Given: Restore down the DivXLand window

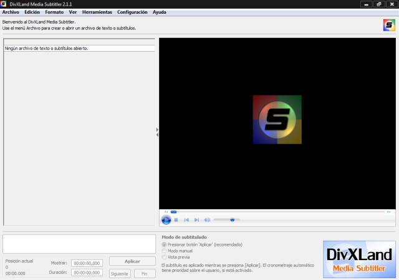Looking at the screenshot, I should [x=379, y=4].
